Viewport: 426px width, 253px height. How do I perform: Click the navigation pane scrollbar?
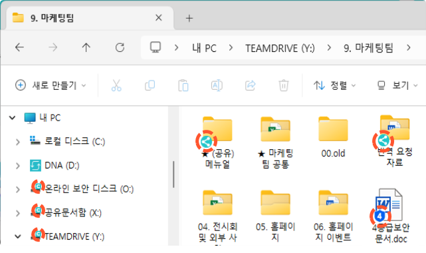click(173, 174)
